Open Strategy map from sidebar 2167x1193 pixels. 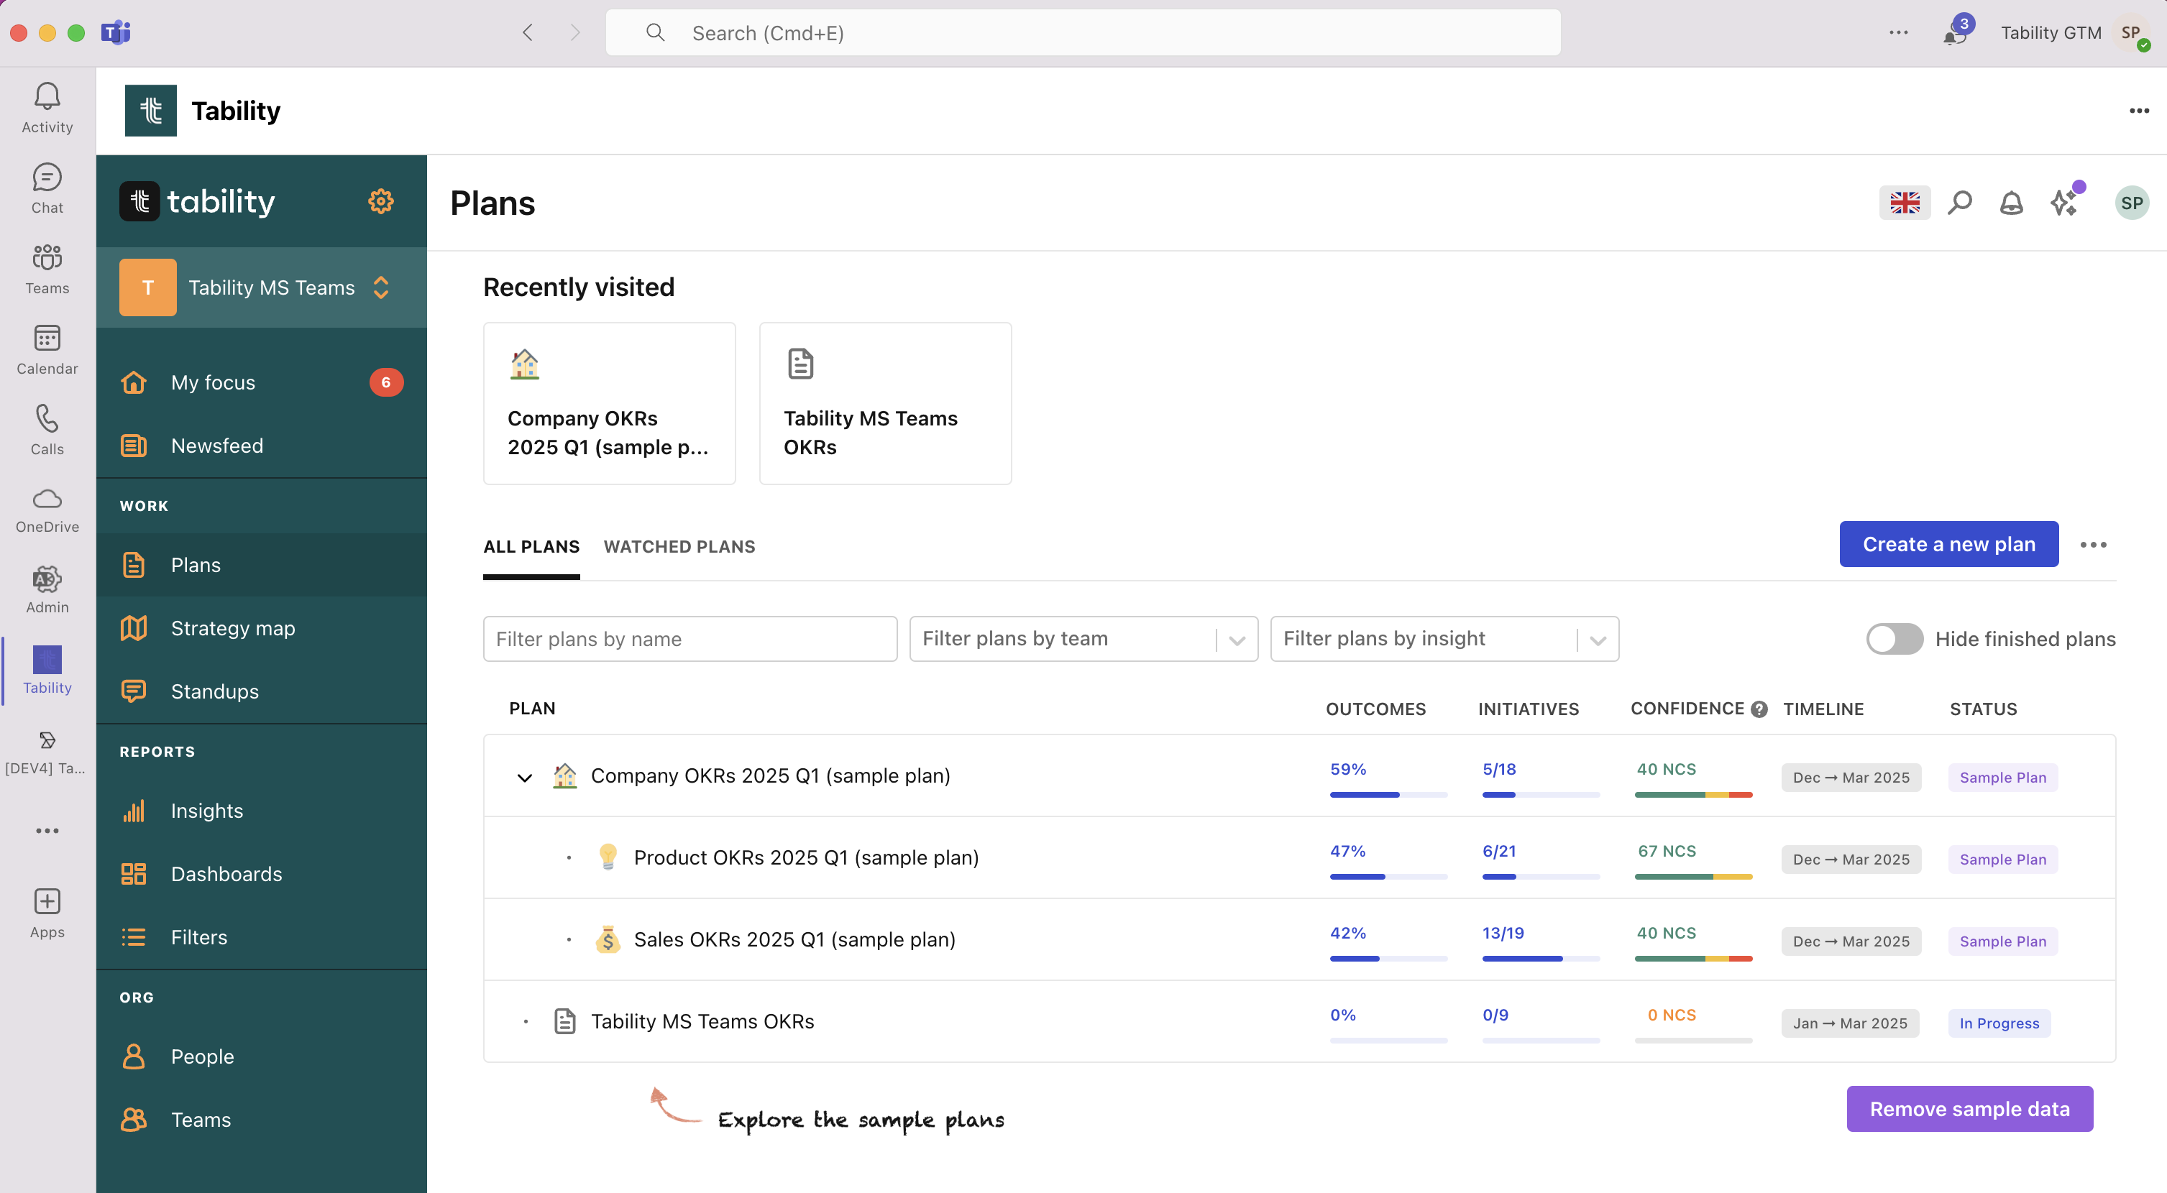tap(232, 628)
